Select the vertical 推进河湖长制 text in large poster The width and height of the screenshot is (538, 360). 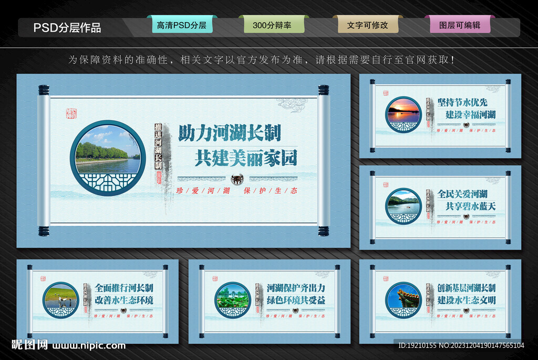[x=158, y=147]
